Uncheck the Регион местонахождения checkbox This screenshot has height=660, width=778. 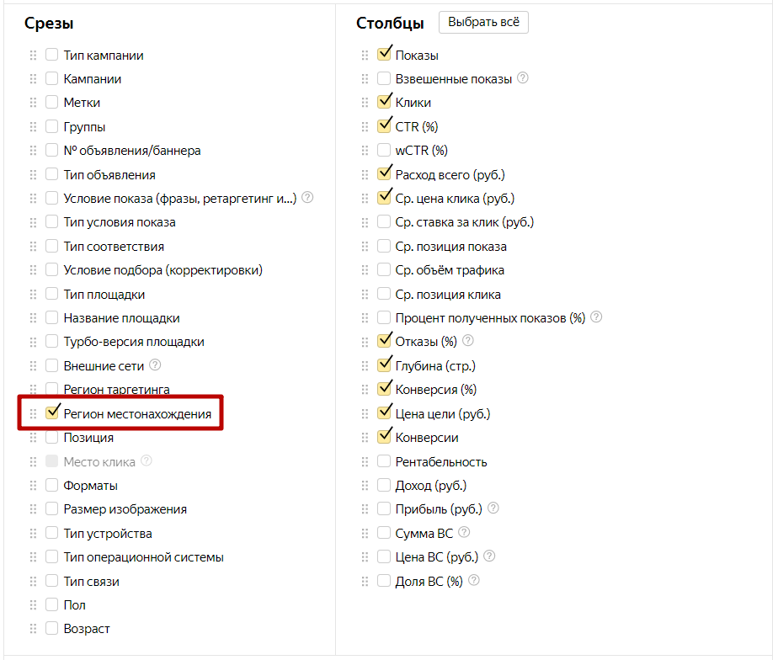52,413
